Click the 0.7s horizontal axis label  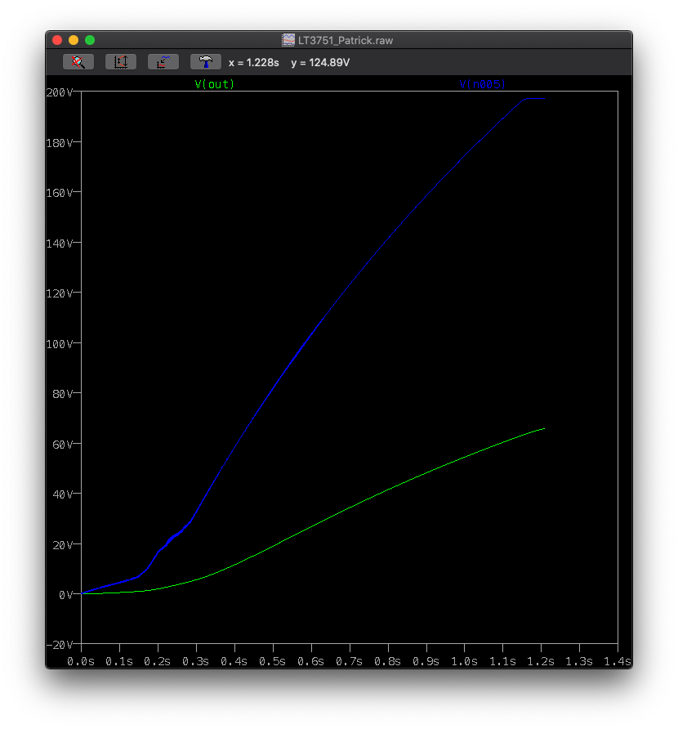coord(349,661)
